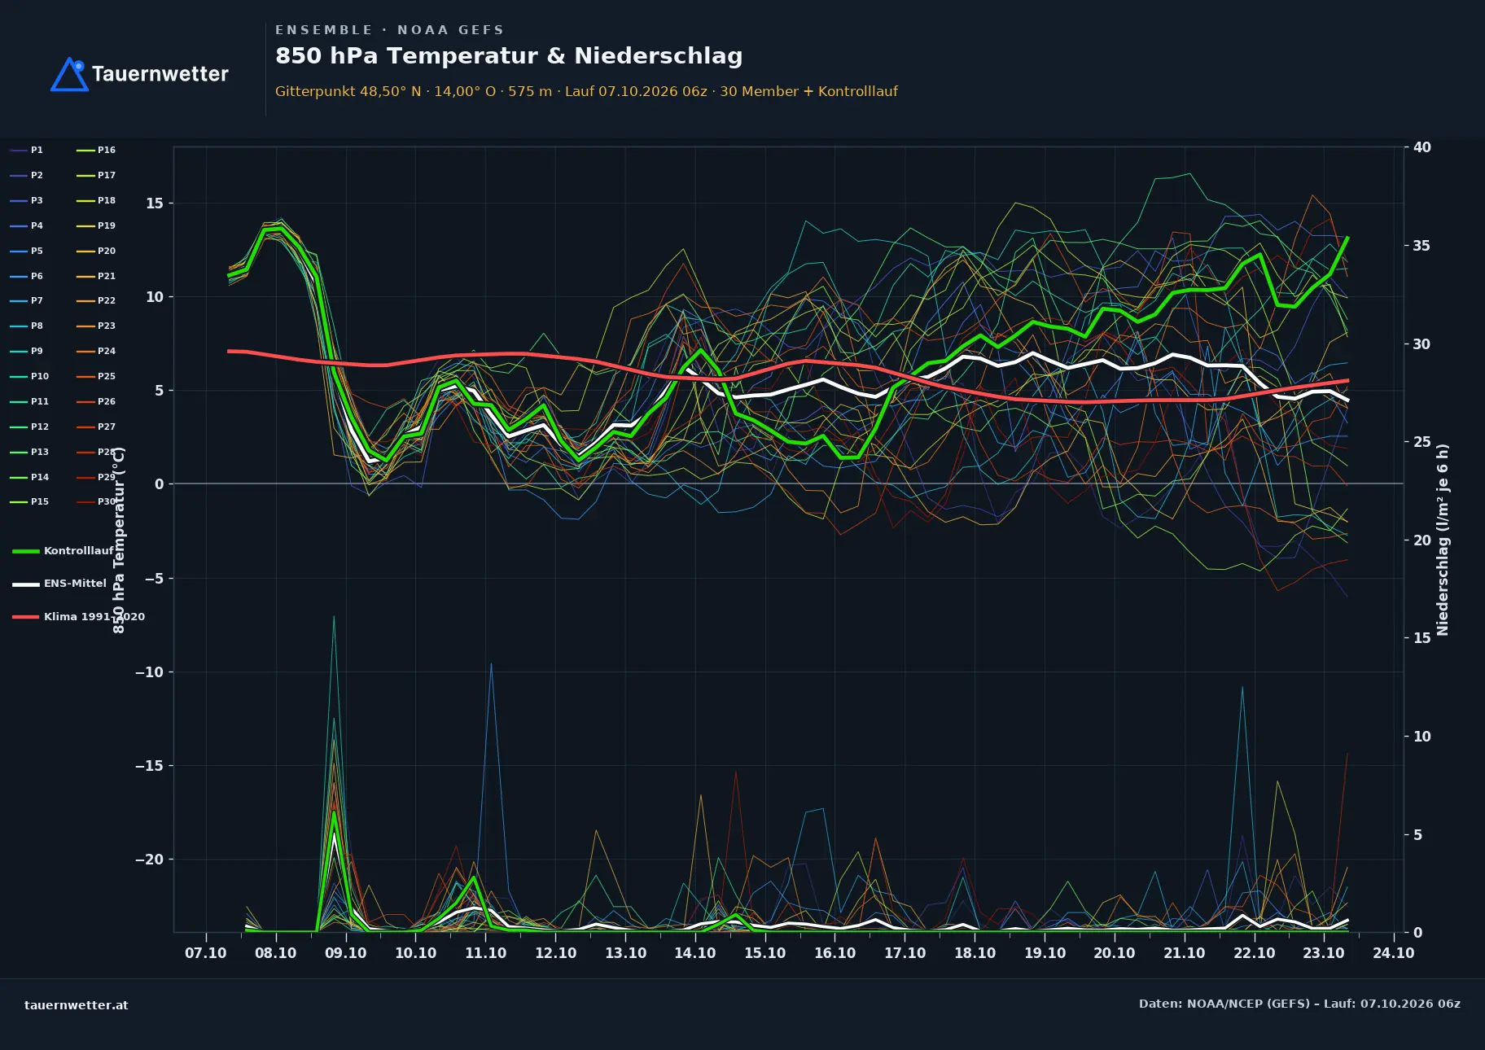Open the tauernwetter.at footer link
This screenshot has height=1050, width=1485.
[77, 1005]
